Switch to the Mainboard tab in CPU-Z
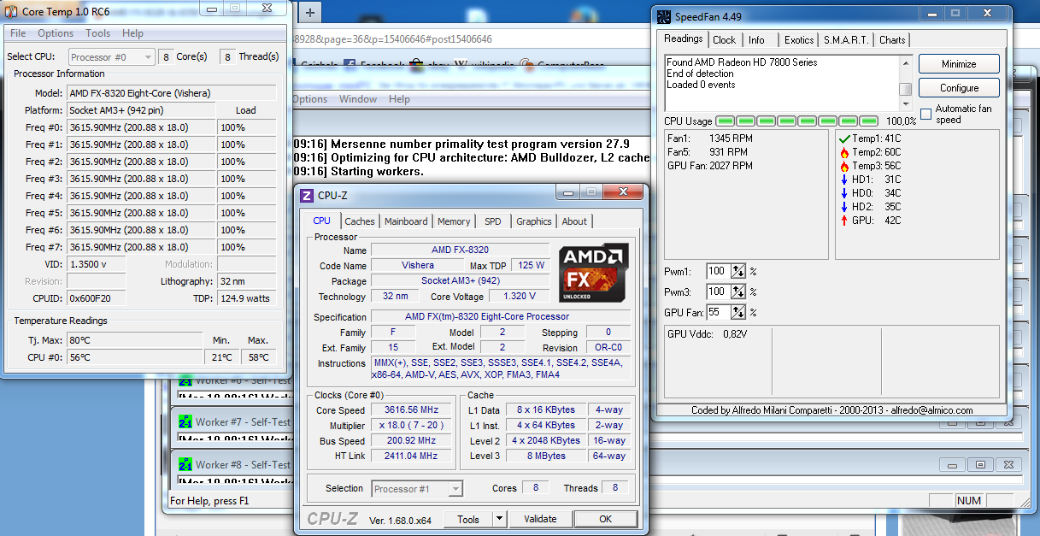Image resolution: width=1040 pixels, height=536 pixels. pos(406,221)
